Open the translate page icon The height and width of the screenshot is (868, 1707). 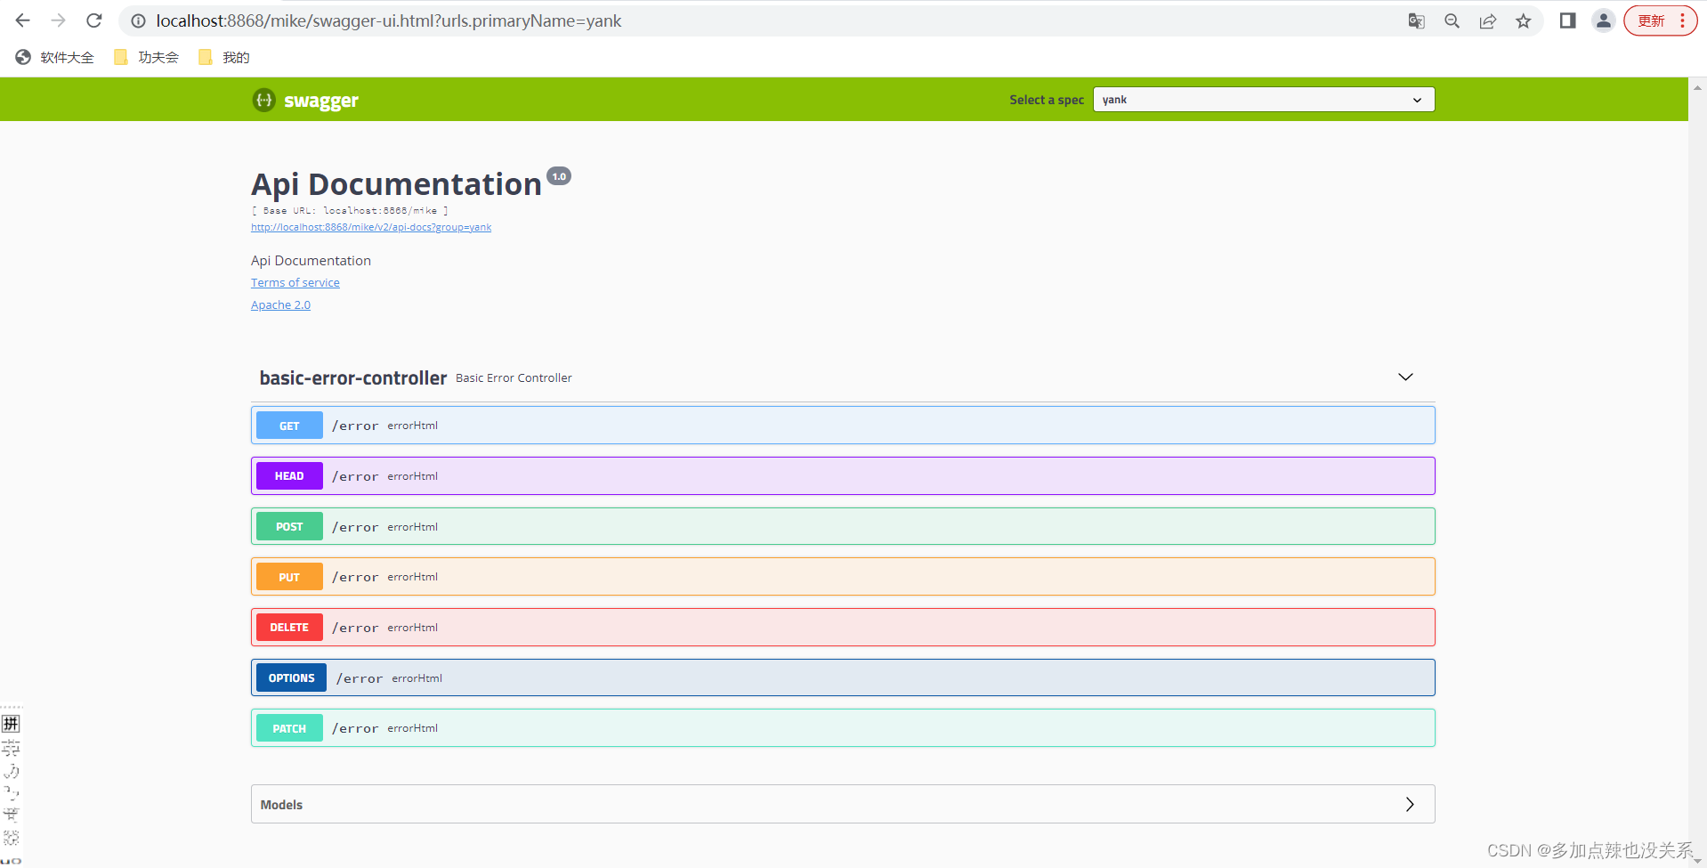pos(1416,20)
